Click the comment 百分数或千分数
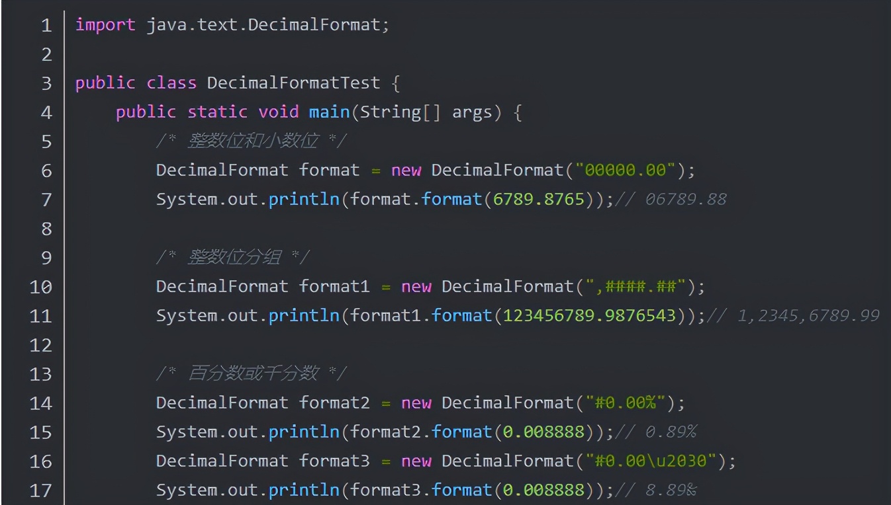The height and width of the screenshot is (505, 891). (254, 373)
